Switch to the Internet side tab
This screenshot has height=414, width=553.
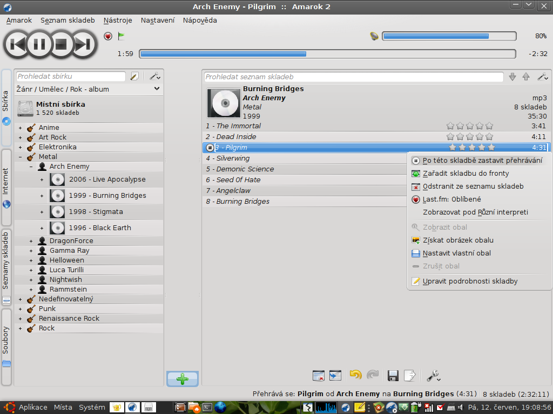[6, 187]
